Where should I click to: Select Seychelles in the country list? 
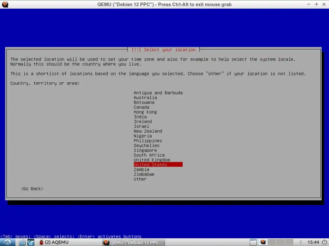pos(147,146)
